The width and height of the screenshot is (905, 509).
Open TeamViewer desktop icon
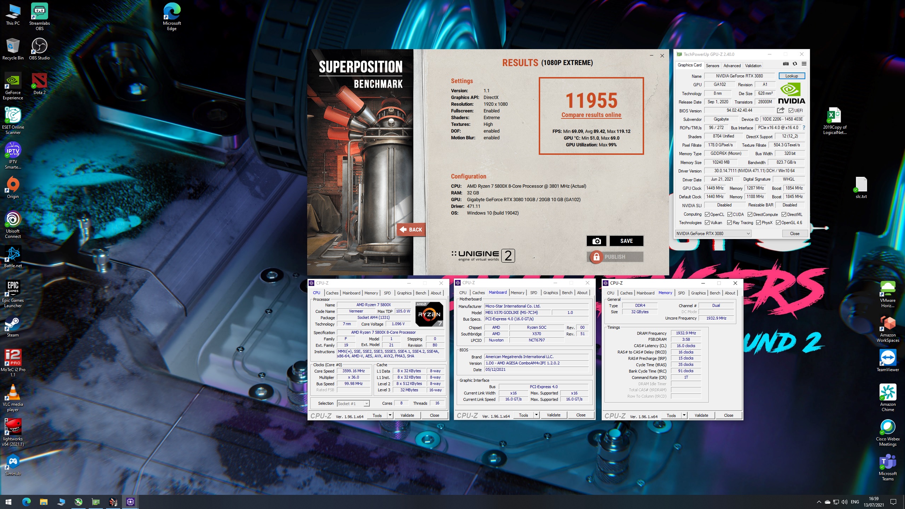(888, 361)
